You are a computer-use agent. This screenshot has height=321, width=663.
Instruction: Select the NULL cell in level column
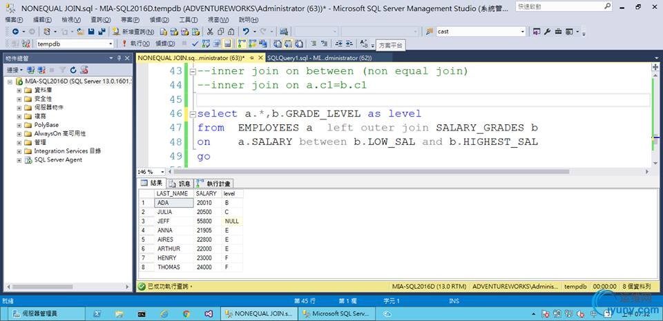[232, 221]
